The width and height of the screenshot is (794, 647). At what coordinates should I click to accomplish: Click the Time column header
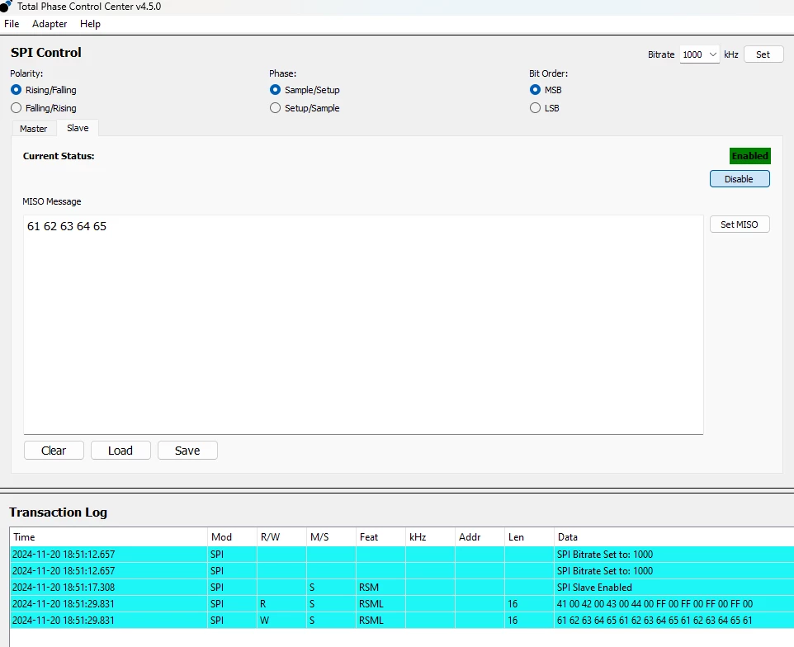click(x=108, y=537)
